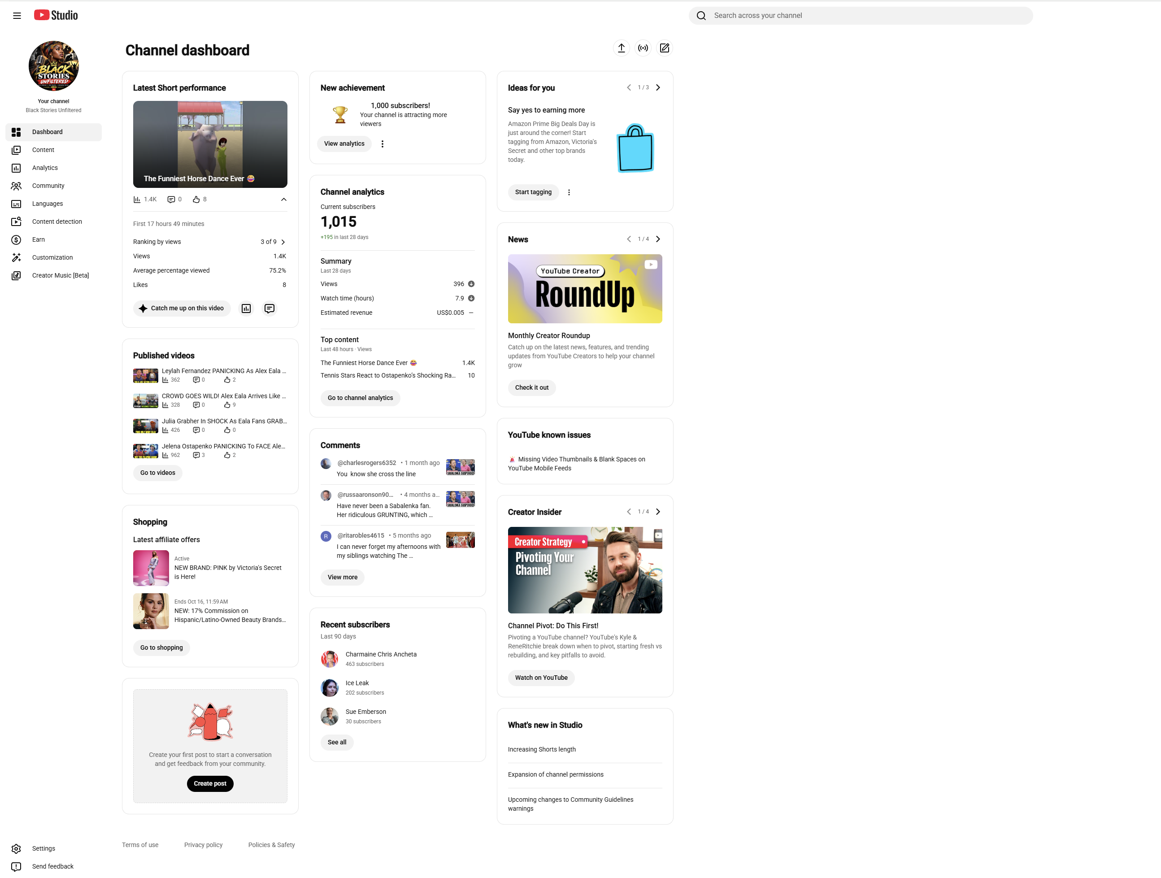Open more options beside View analytics

(382, 144)
